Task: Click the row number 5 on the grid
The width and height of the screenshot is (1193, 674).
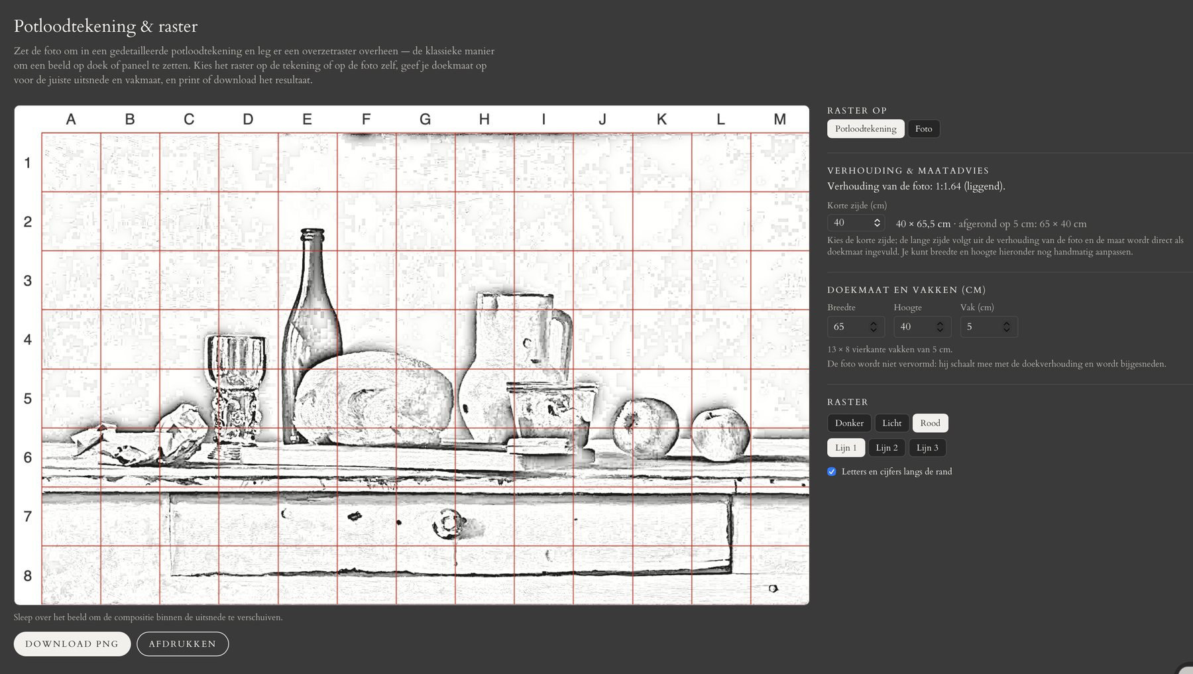Action: coord(27,399)
